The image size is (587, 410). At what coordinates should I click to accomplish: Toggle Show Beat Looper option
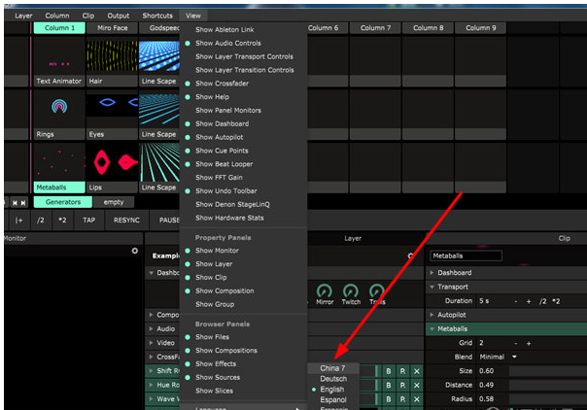coord(224,164)
